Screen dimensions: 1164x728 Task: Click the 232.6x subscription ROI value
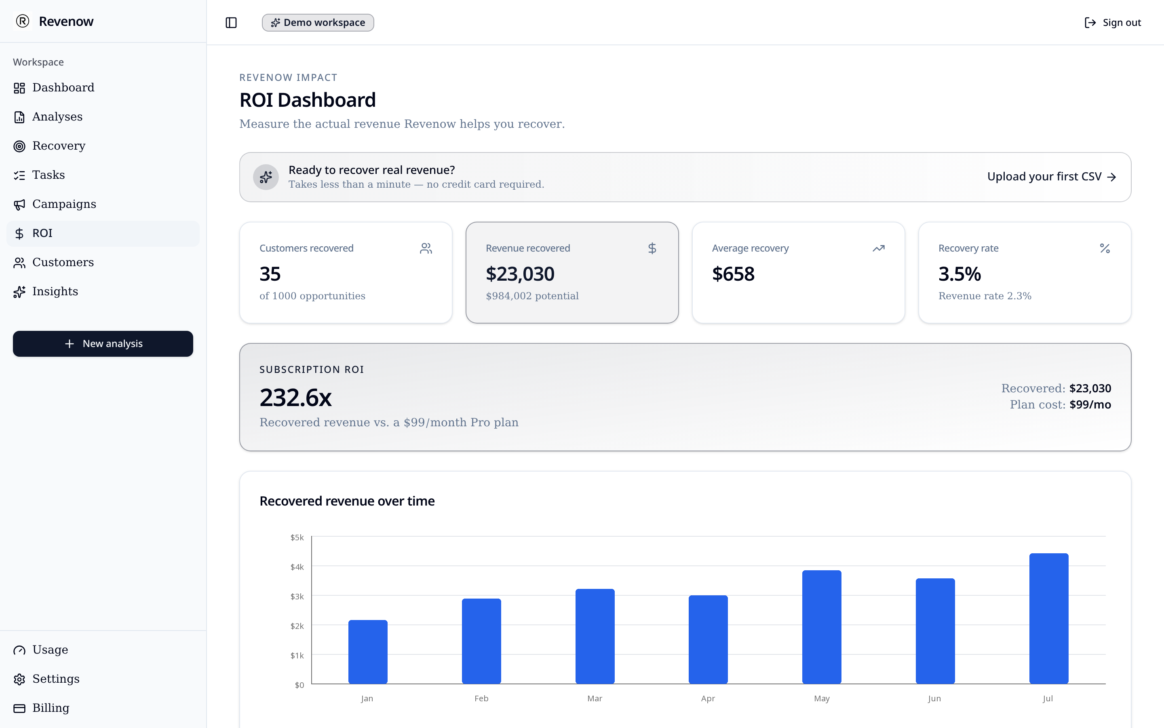coord(296,398)
